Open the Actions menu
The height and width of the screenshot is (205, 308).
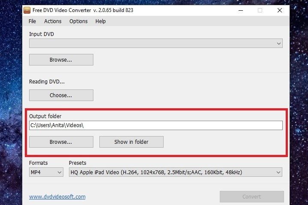(53, 21)
